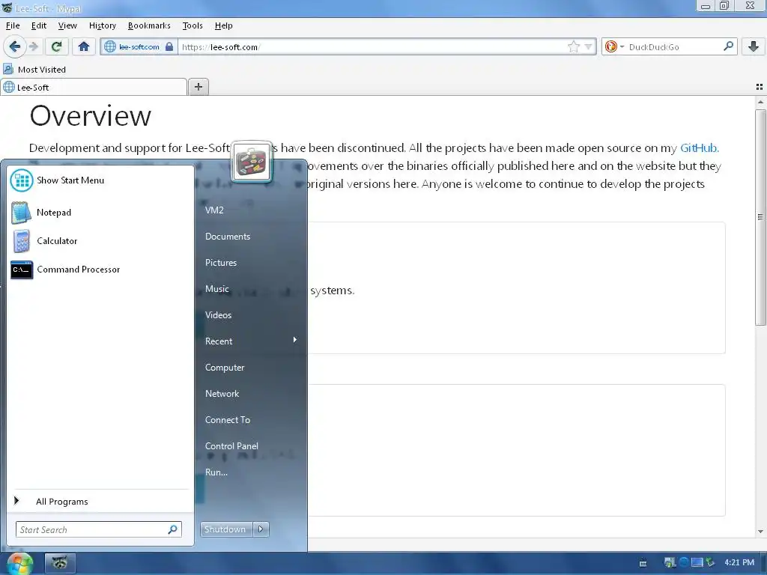Click the blue monitor tray icon
This screenshot has height=575, width=767.
[x=697, y=562]
